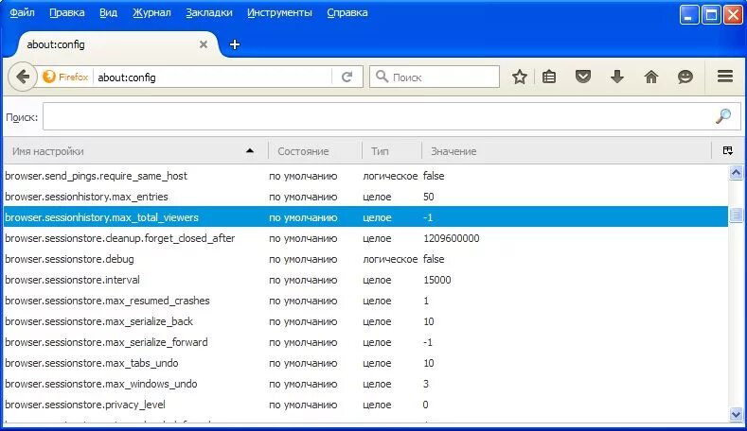Click value 3 of max_windows_undo
747x431 pixels.
426,384
